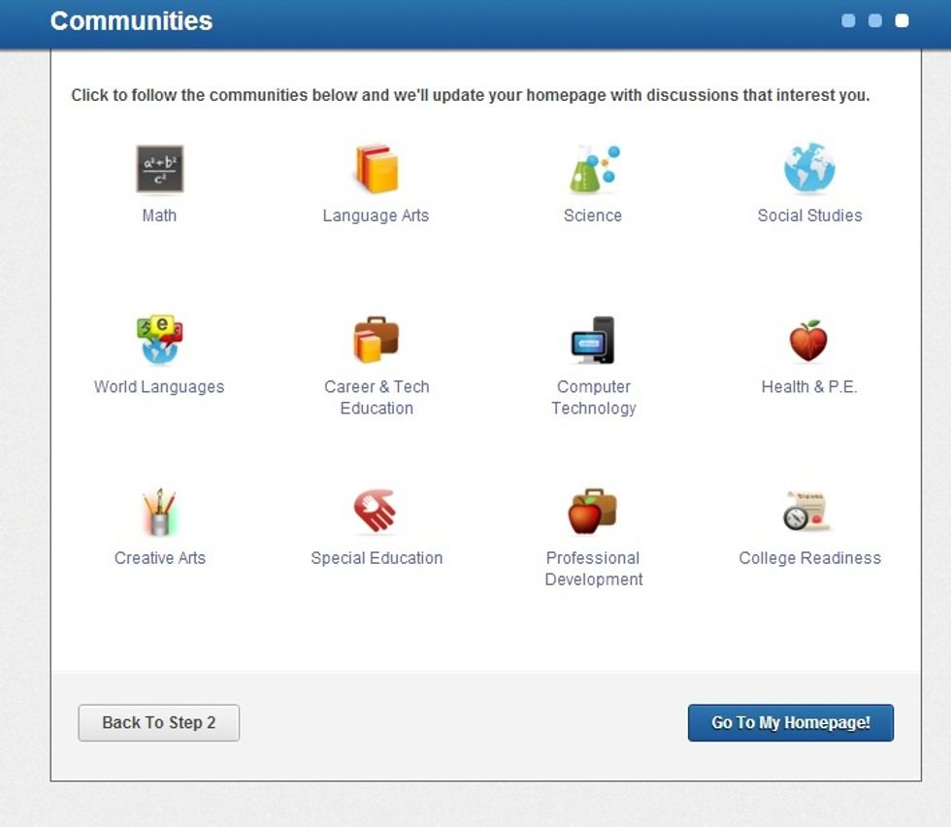Follow the Language Arts text link
Screen dimensions: 951x827
[x=377, y=215]
